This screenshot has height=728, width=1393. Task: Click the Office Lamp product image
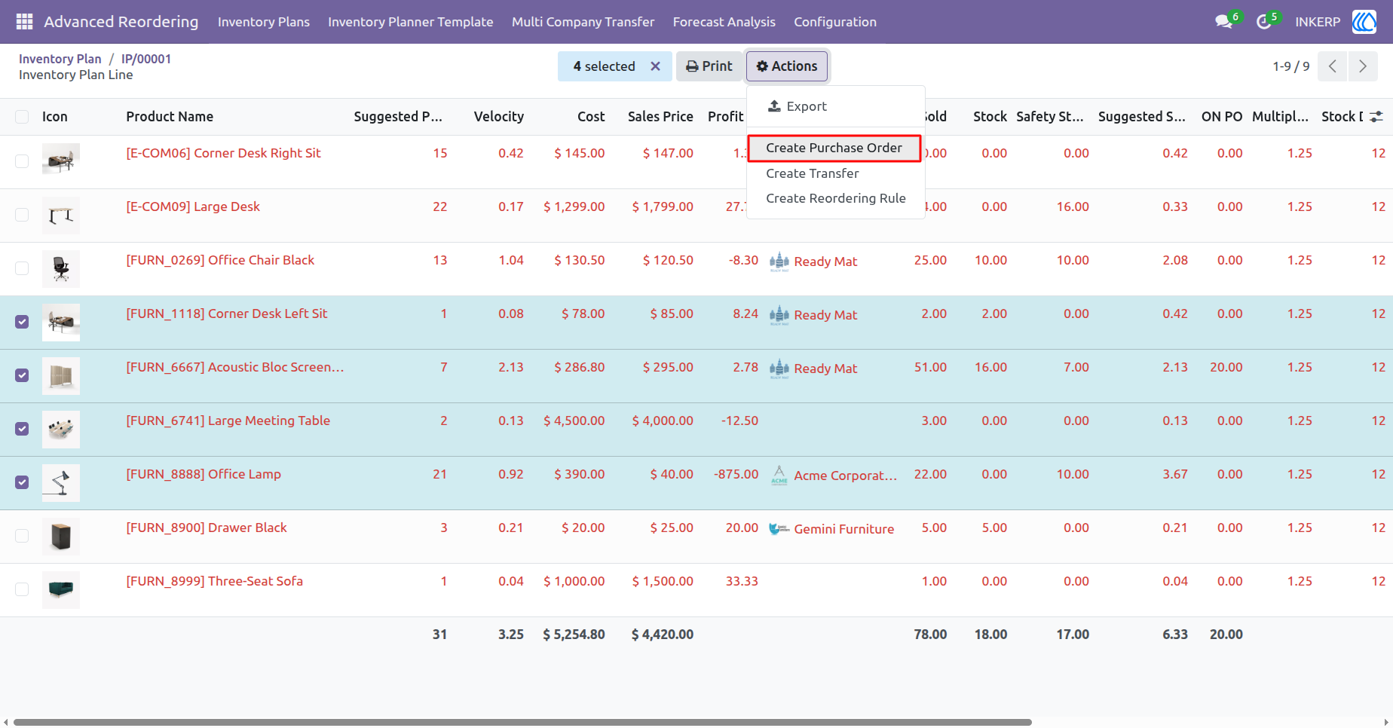61,483
